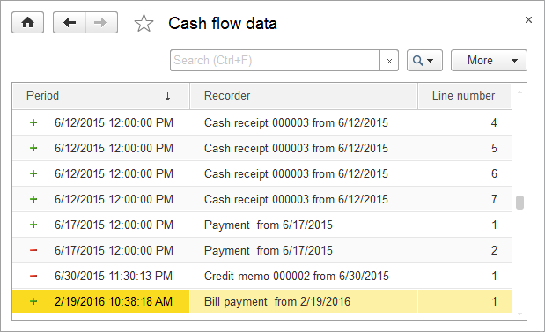This screenshot has height=332, width=545.
Task: Select Credit memo 000002 from 6/30/2015
Action: click(x=297, y=276)
